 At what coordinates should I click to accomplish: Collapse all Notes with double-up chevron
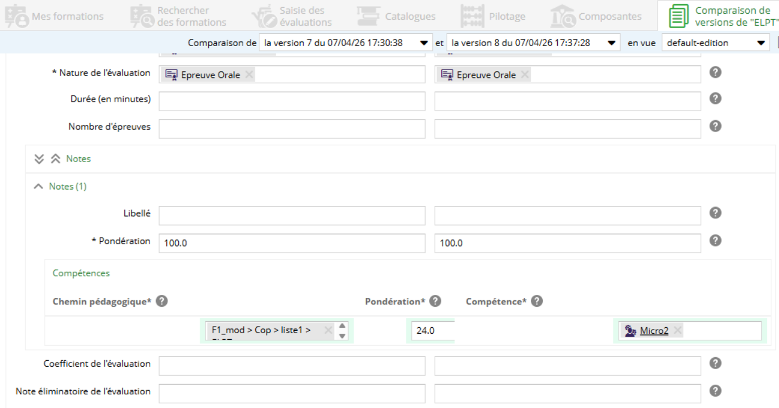point(55,159)
